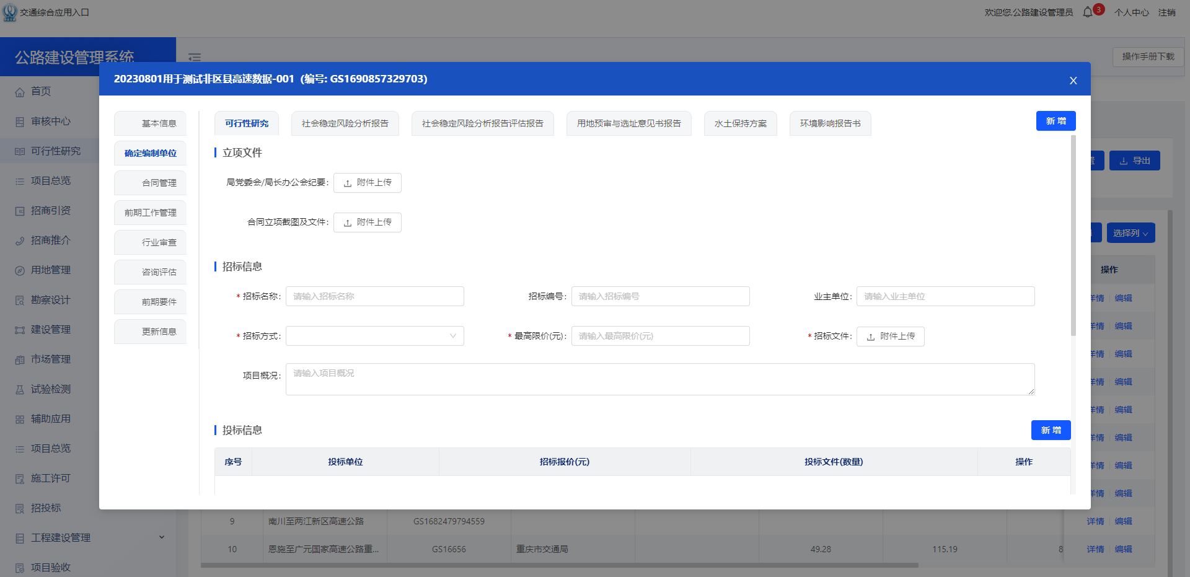The width and height of the screenshot is (1190, 577).
Task: Click the 可行性研究 sidebar icon
Action: click(x=20, y=151)
